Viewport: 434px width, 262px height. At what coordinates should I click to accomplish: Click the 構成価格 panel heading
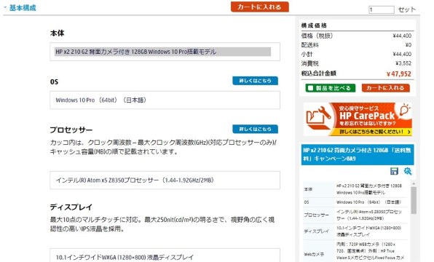pyautogui.click(x=314, y=25)
